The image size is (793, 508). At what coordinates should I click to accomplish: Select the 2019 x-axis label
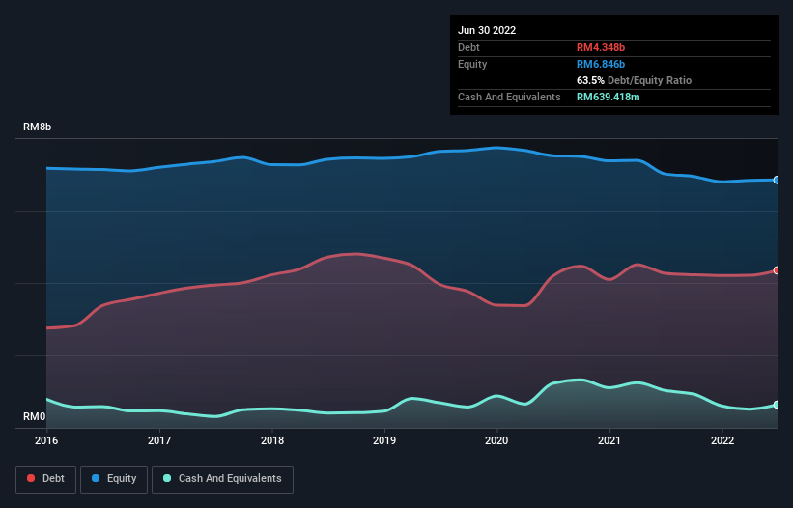[x=384, y=440]
